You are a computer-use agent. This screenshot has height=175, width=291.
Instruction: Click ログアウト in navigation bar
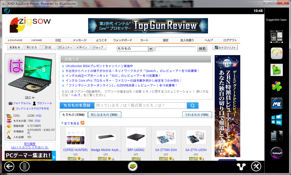click(x=230, y=40)
